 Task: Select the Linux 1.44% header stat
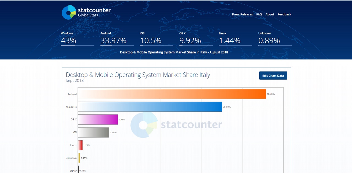(235, 39)
